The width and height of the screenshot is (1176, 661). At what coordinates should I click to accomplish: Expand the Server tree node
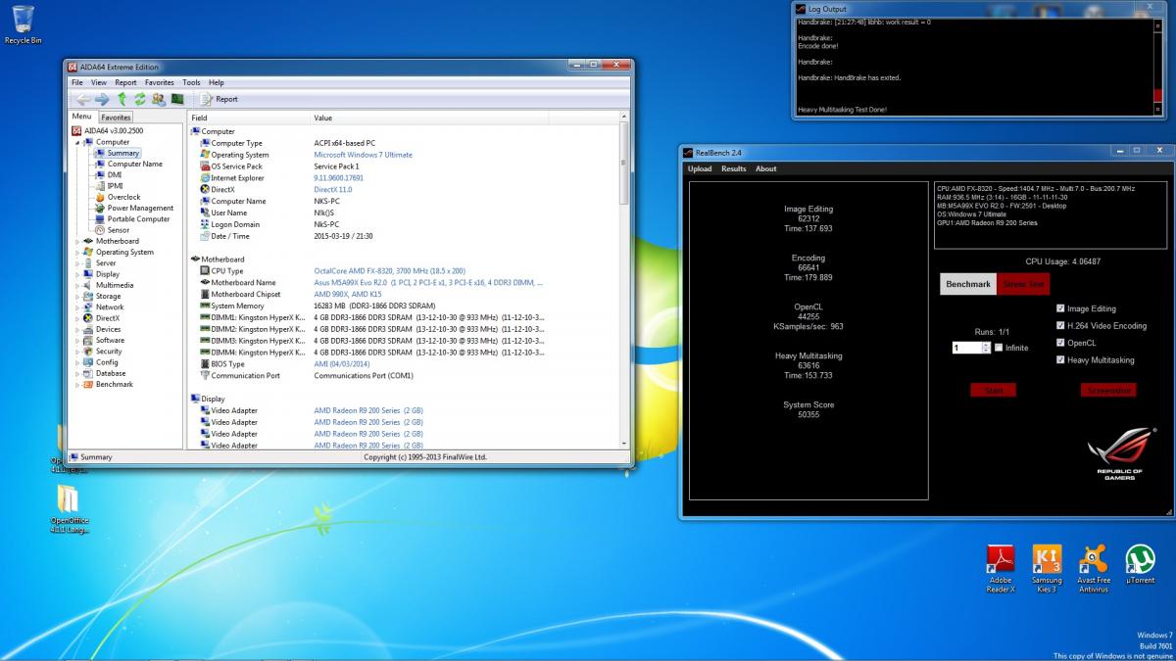pos(77,263)
